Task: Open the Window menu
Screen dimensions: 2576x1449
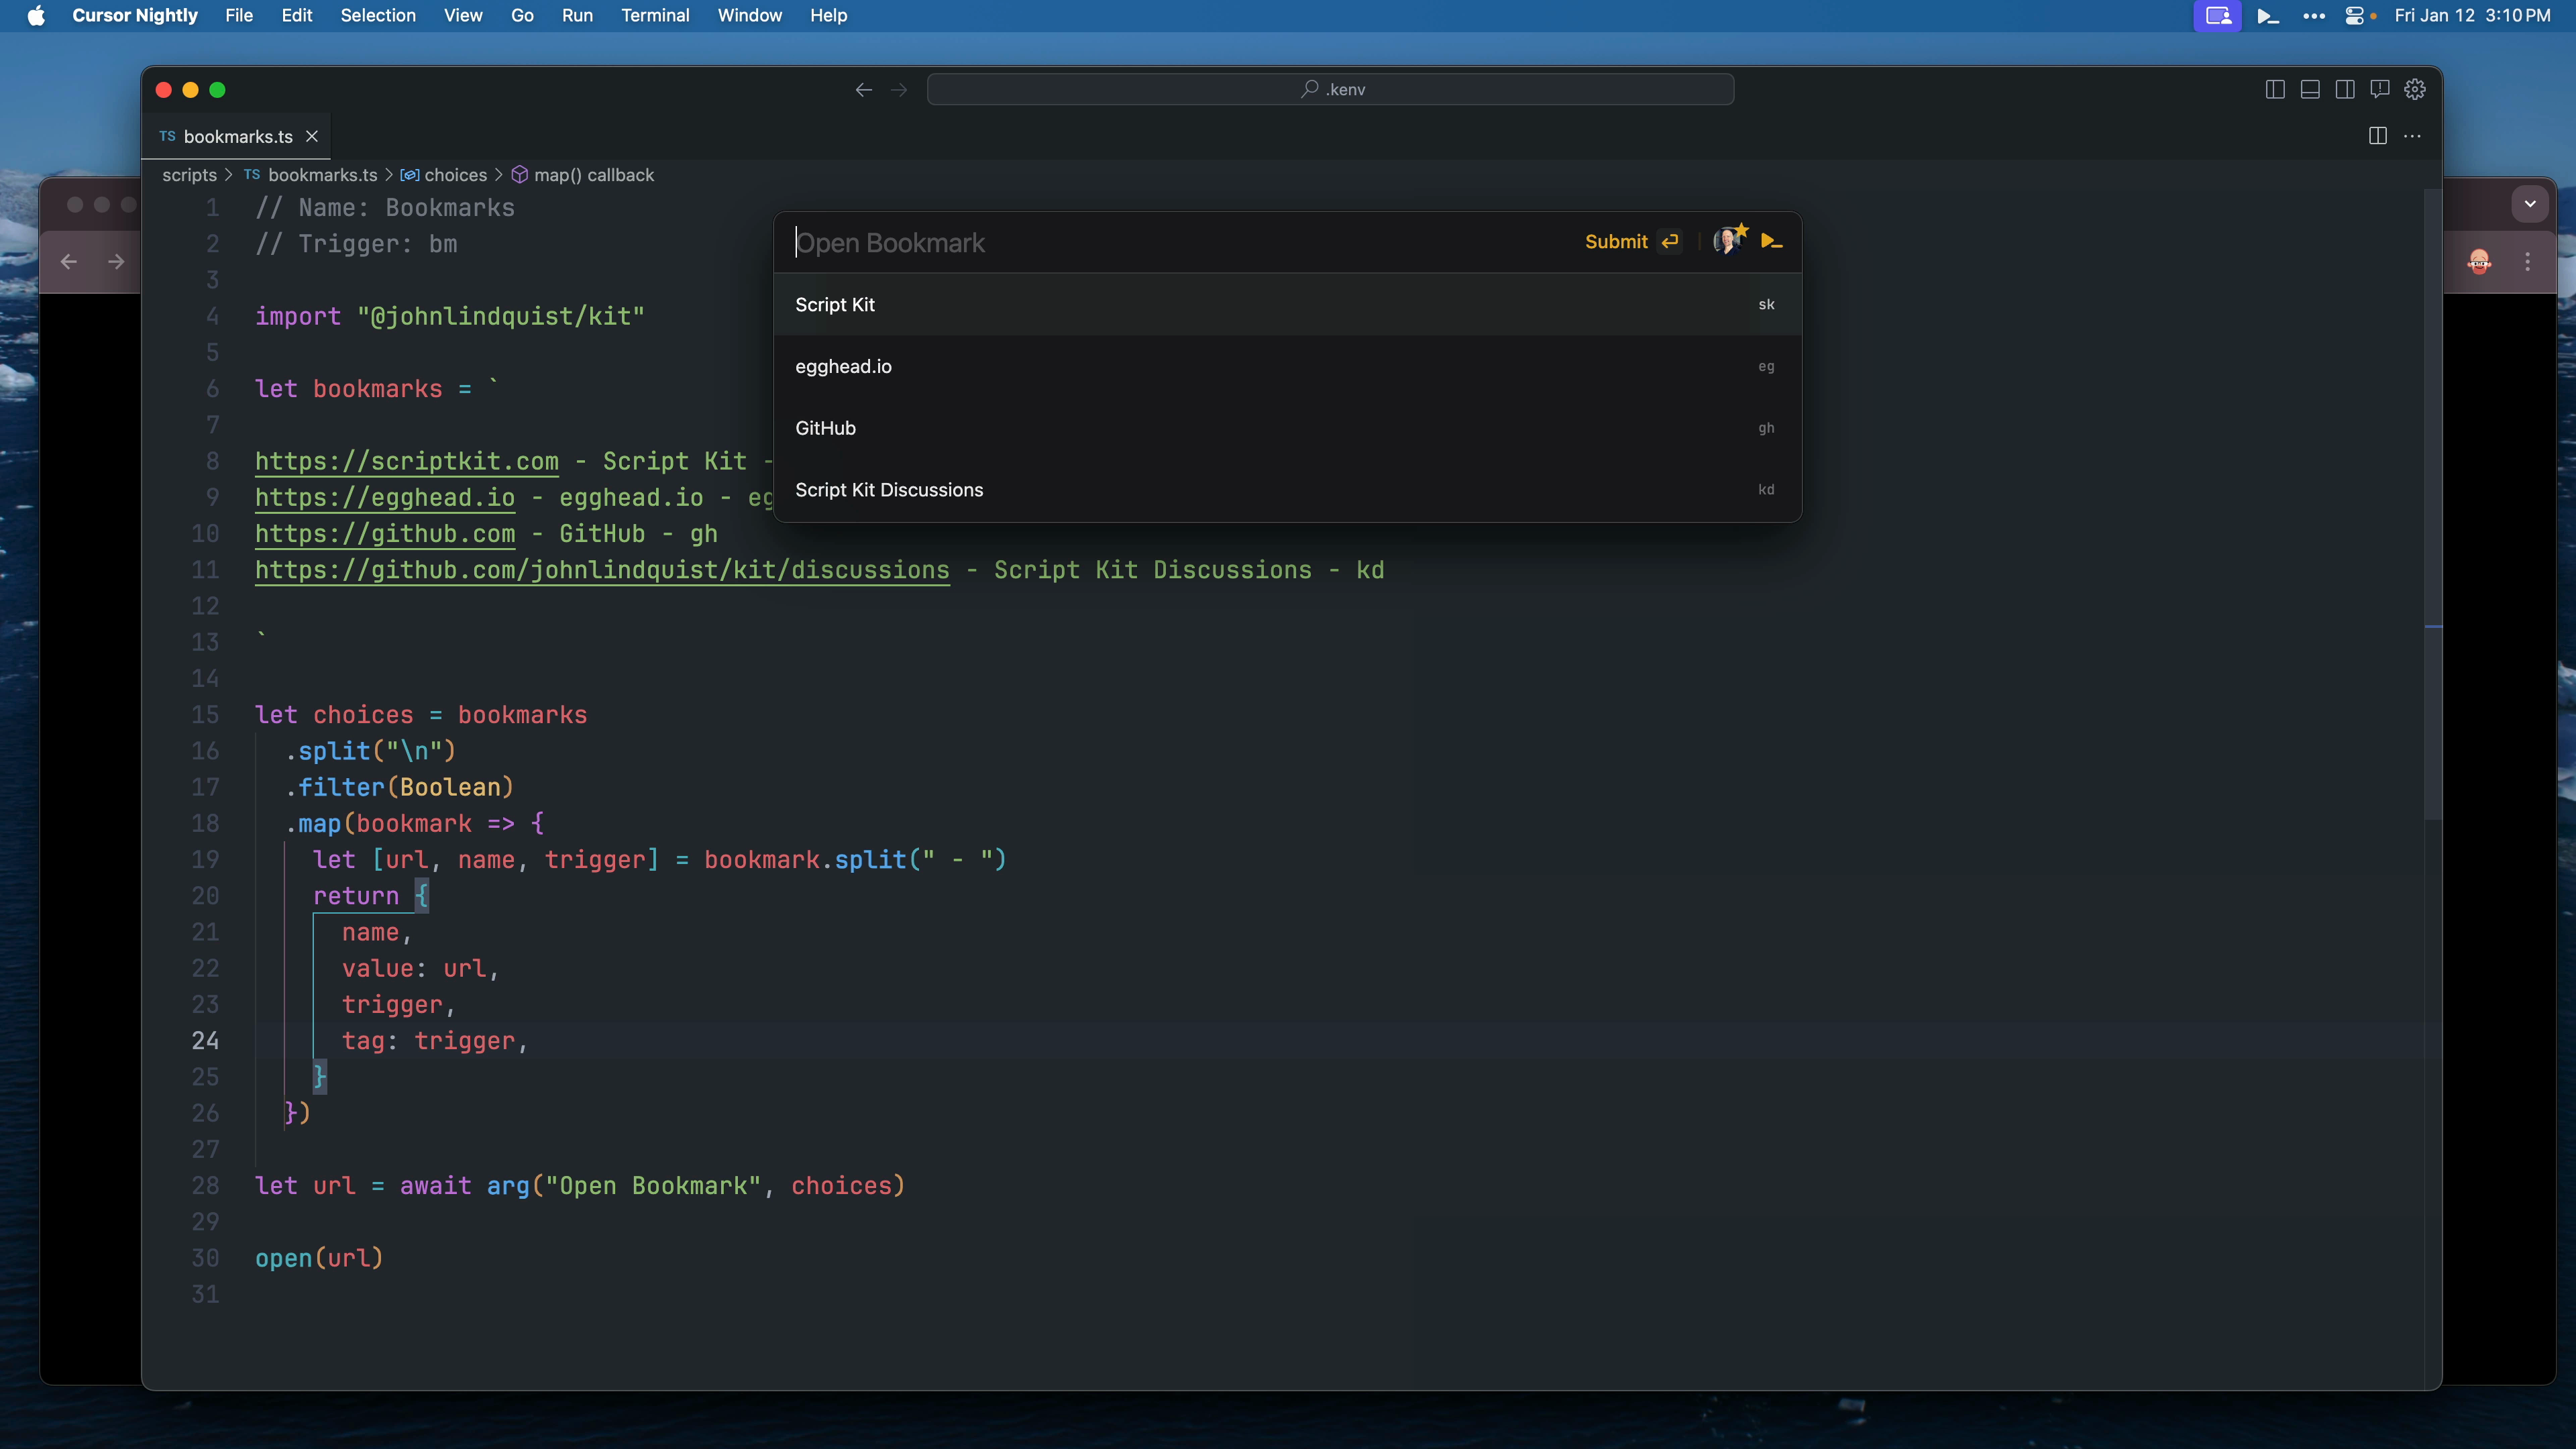Action: click(750, 16)
